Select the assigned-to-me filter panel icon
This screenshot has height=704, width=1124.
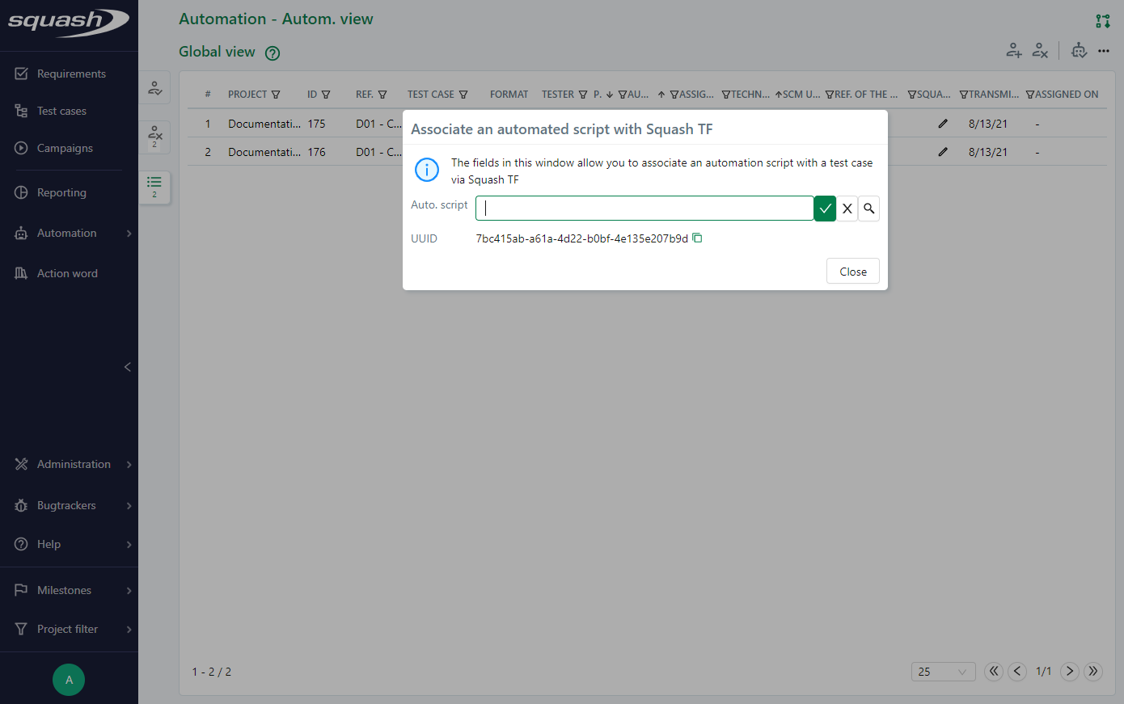[x=154, y=87]
